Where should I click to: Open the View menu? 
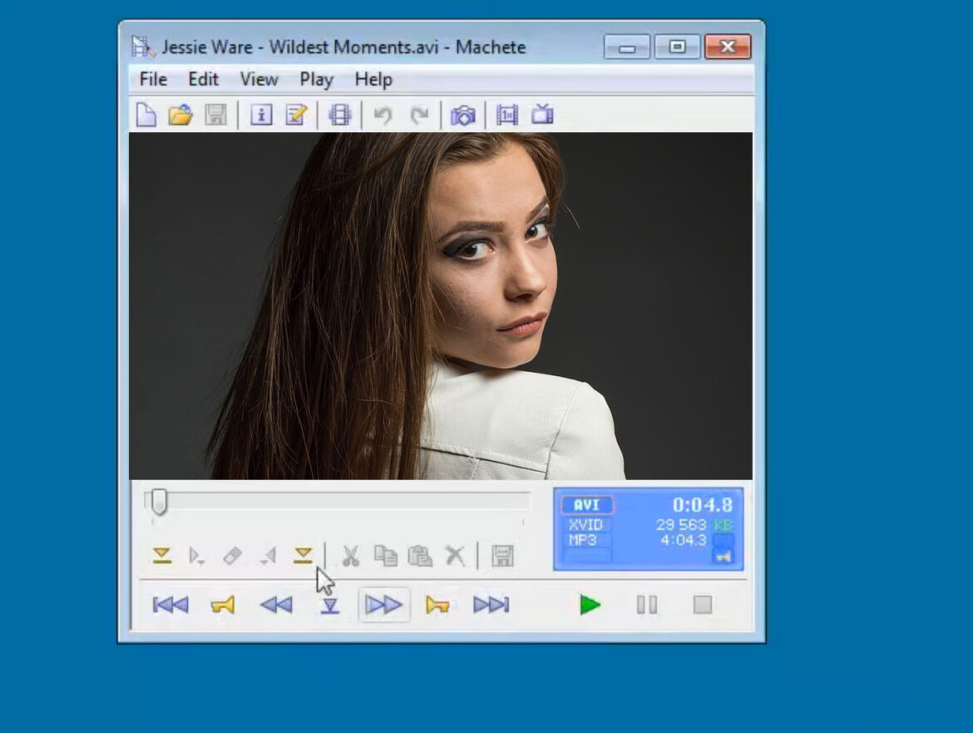[x=259, y=79]
